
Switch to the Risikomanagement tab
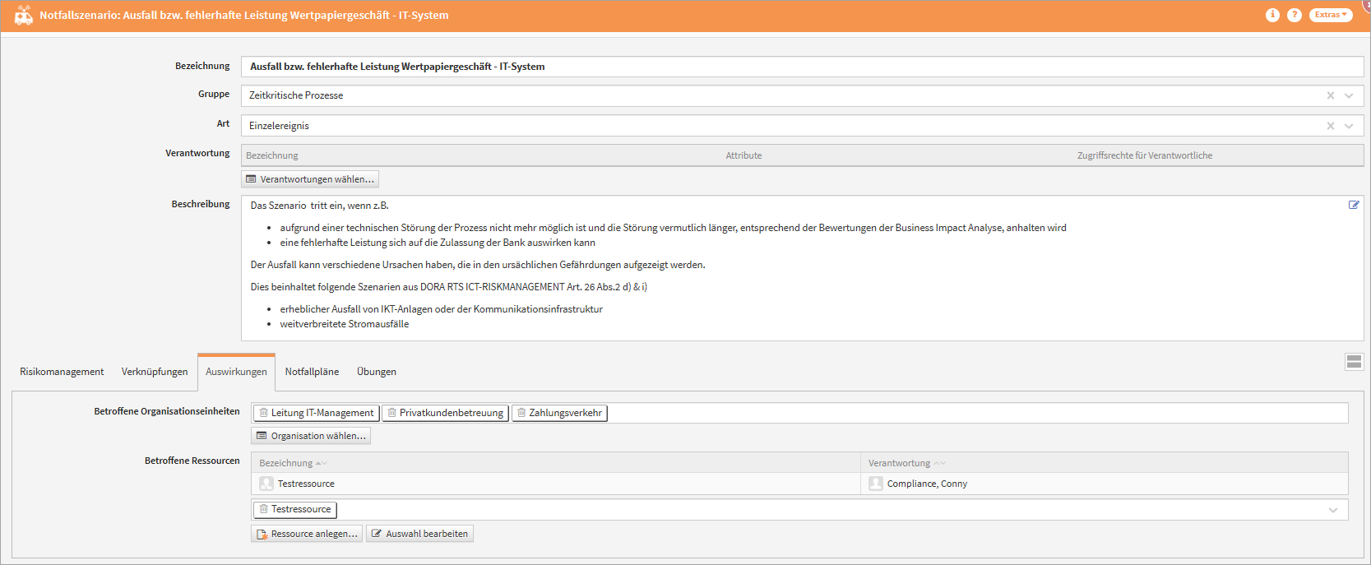pyautogui.click(x=62, y=372)
